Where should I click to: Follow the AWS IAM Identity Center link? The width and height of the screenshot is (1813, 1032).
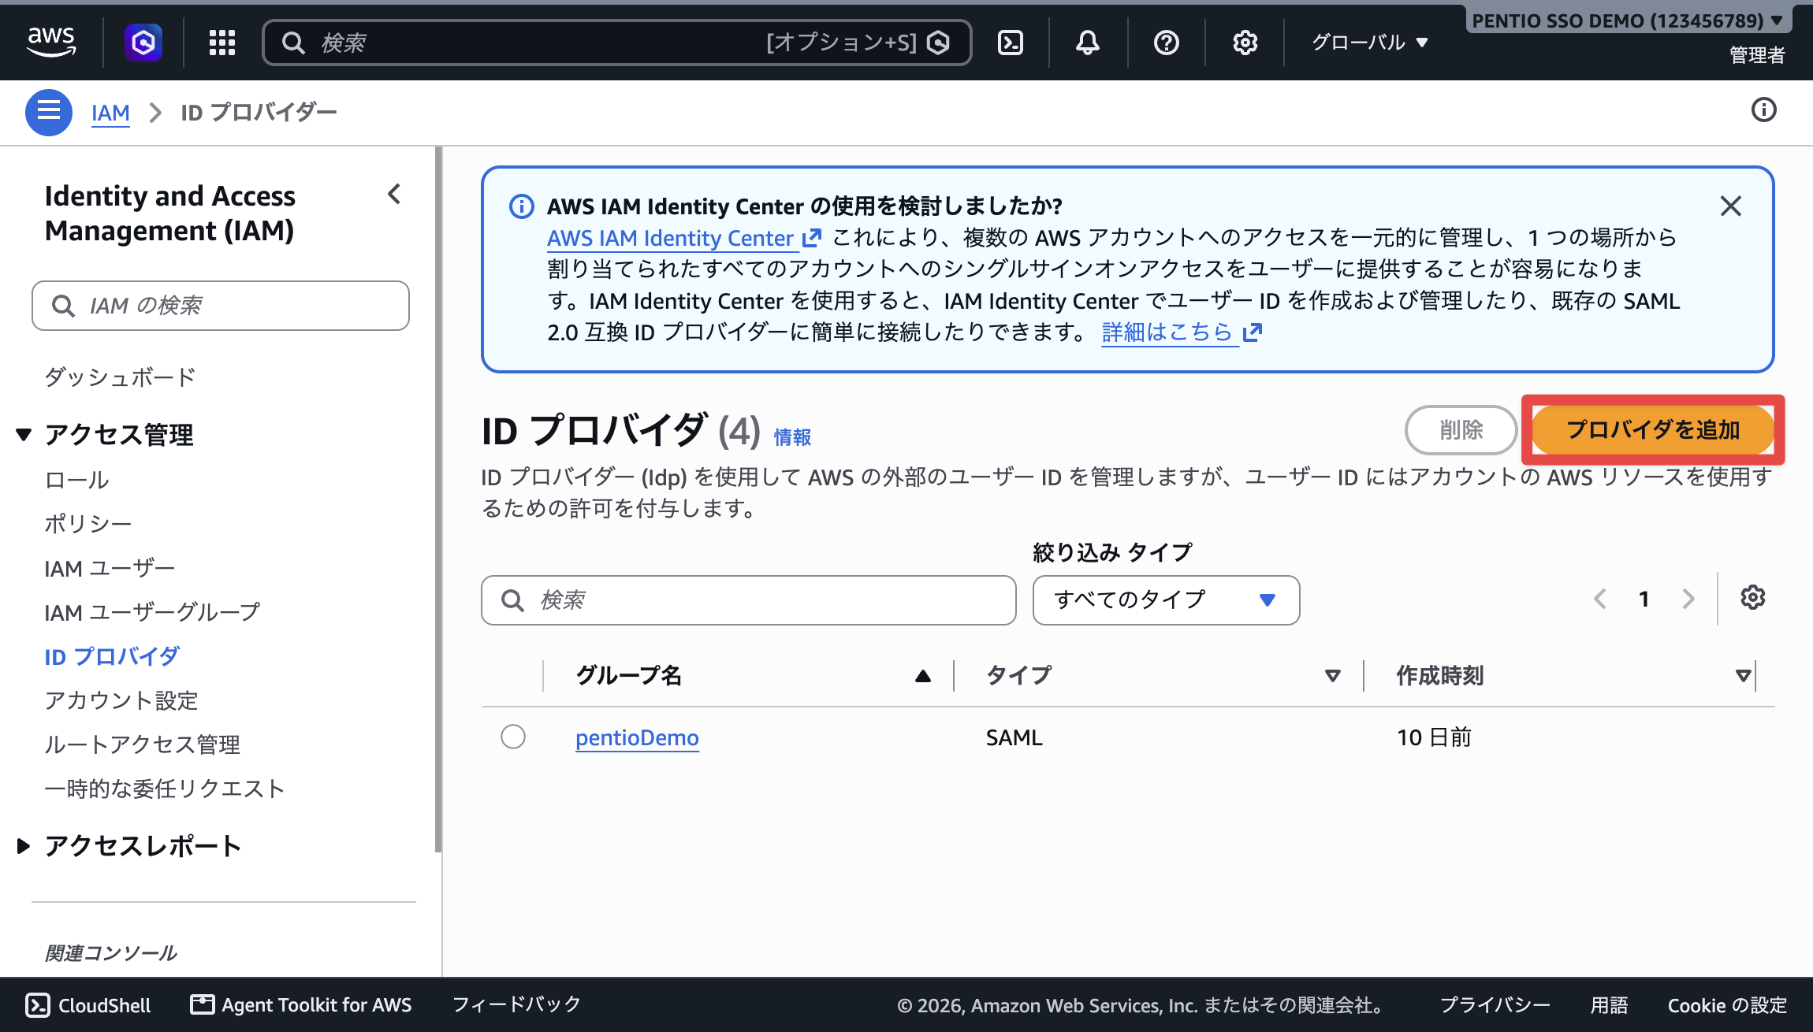(x=683, y=238)
